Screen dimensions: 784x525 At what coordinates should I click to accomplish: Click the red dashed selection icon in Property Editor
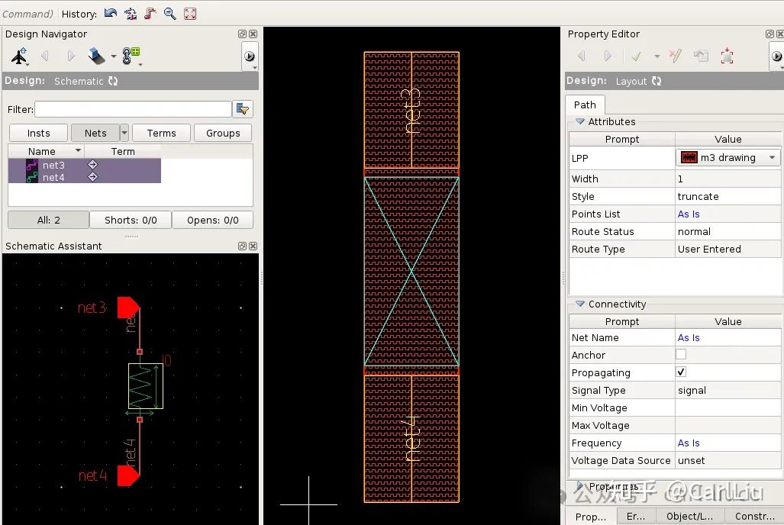coord(727,56)
